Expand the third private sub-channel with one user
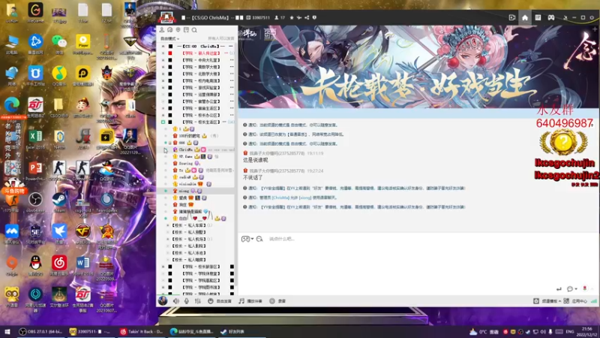This screenshot has width=600, height=338. (x=167, y=239)
